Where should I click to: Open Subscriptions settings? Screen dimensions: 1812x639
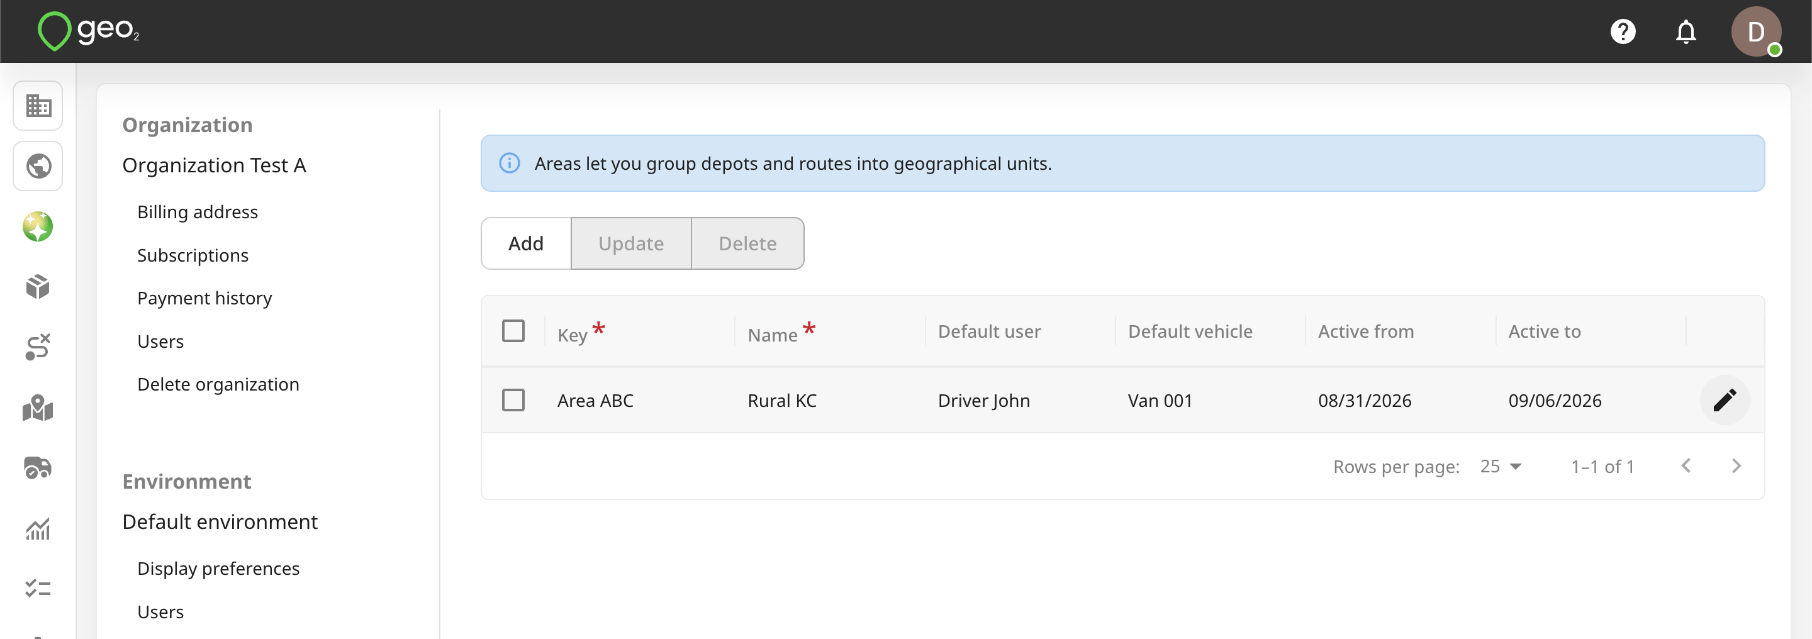coord(193,255)
